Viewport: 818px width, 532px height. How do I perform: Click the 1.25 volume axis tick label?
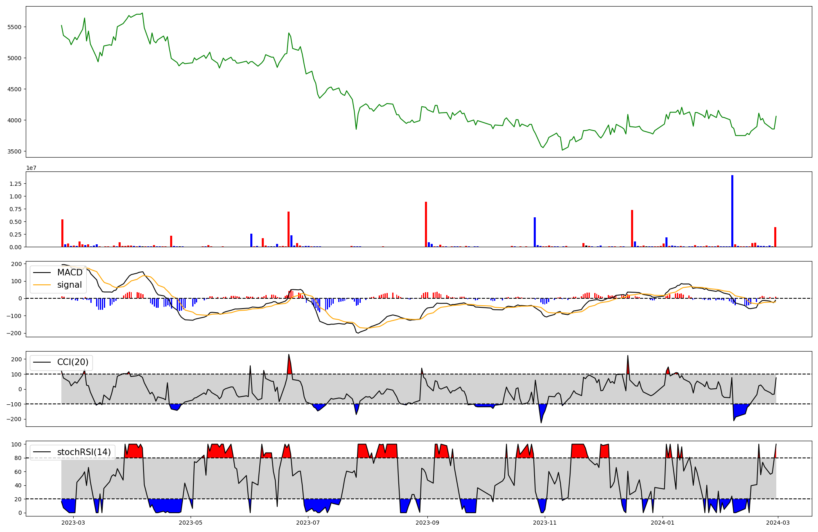click(x=15, y=184)
